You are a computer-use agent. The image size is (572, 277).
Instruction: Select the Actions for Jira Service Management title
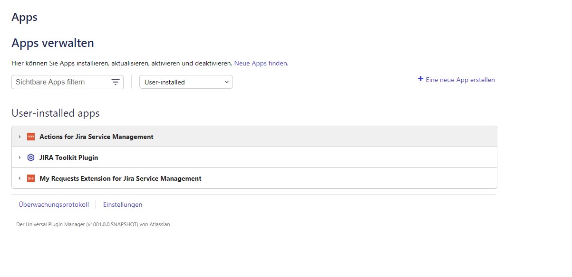(97, 137)
